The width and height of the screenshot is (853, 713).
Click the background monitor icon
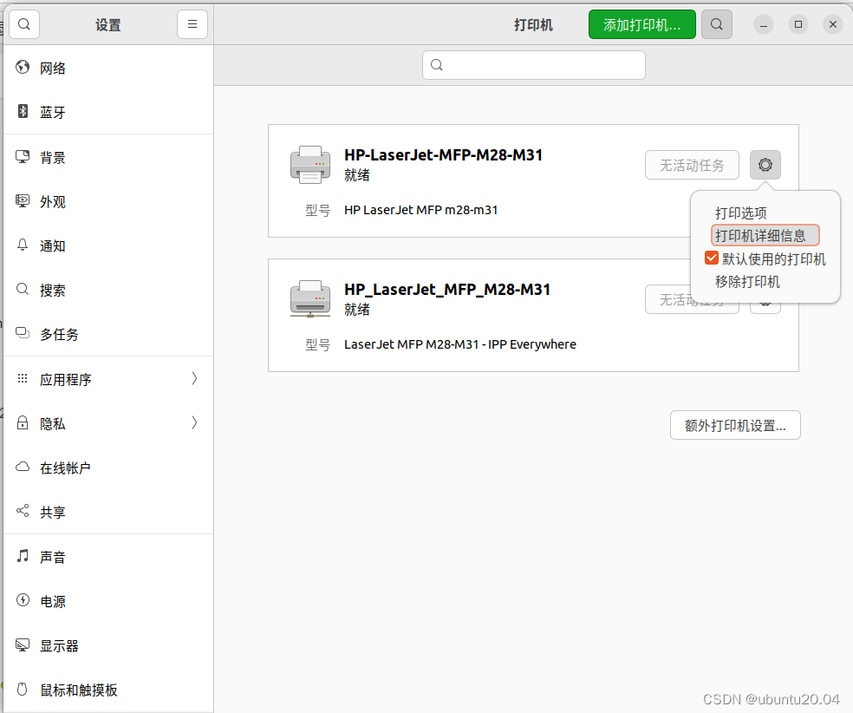click(x=23, y=157)
